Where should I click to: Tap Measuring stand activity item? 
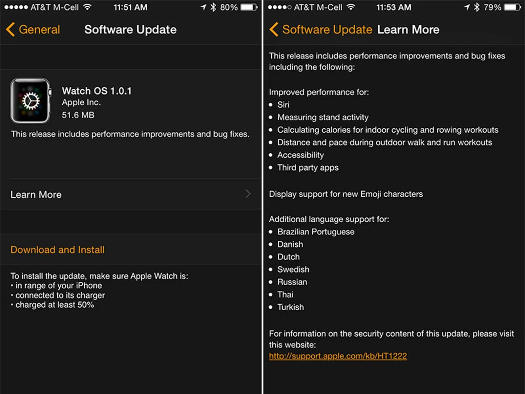tap(323, 117)
